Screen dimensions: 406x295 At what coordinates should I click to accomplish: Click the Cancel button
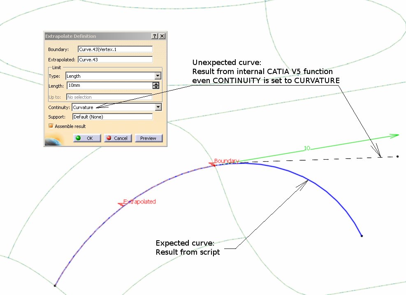118,138
